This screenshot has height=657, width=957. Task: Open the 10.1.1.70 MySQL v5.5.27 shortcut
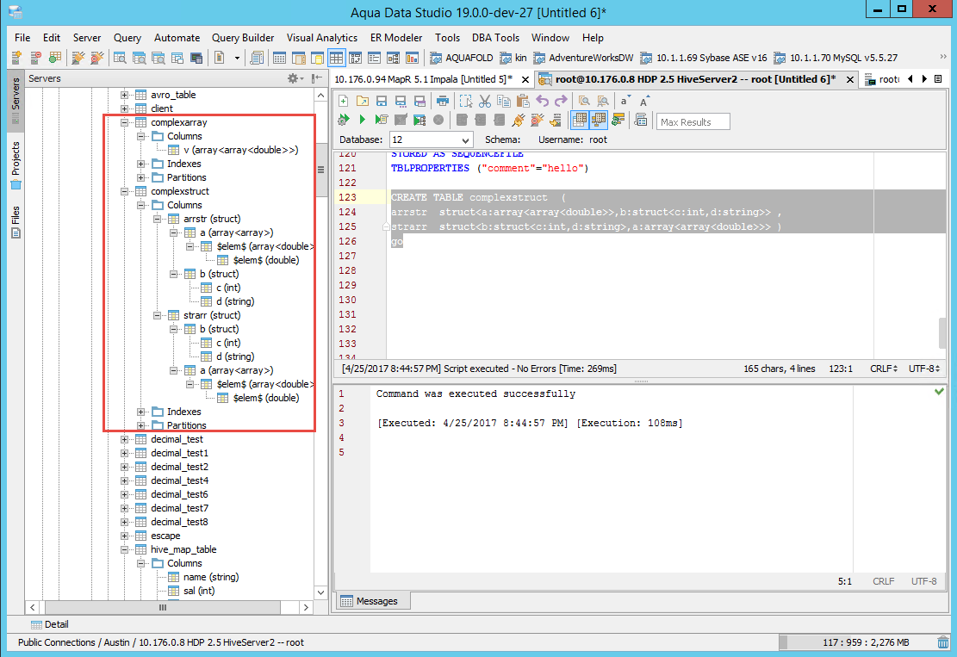(836, 58)
